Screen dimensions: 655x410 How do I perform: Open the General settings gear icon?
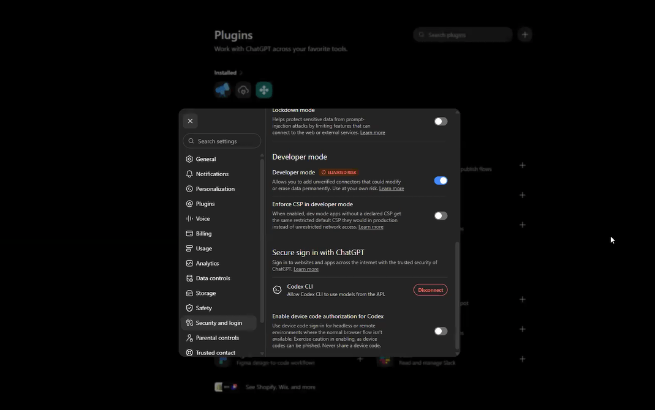(189, 159)
